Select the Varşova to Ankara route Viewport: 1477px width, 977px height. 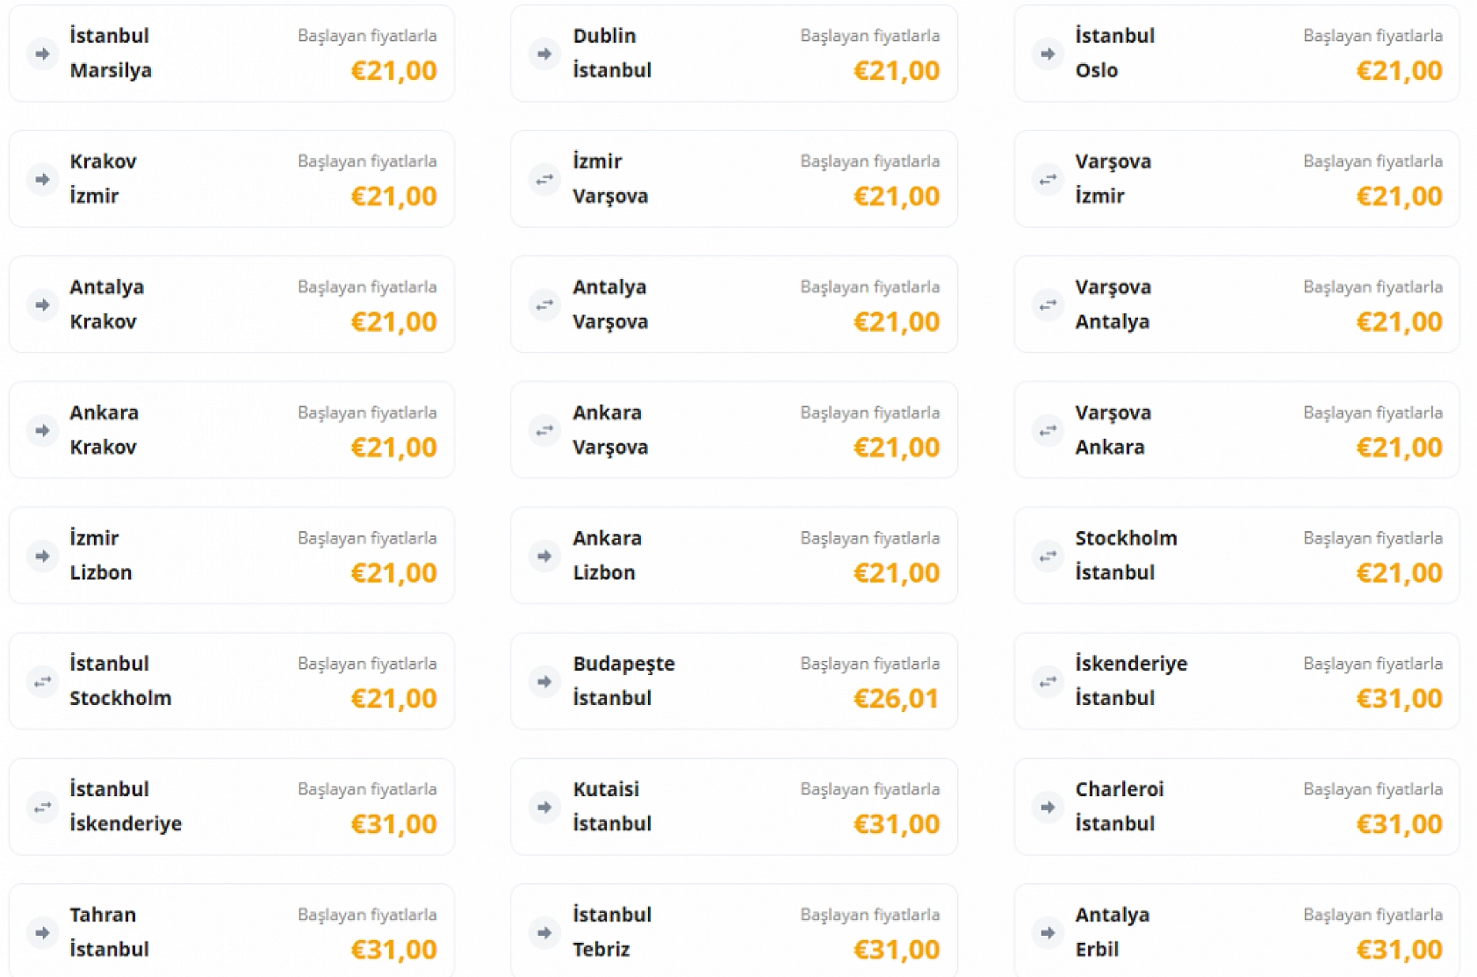1236,430
